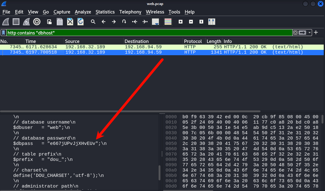Restart the current capture
This screenshot has width=325, height=191.
[26, 22]
